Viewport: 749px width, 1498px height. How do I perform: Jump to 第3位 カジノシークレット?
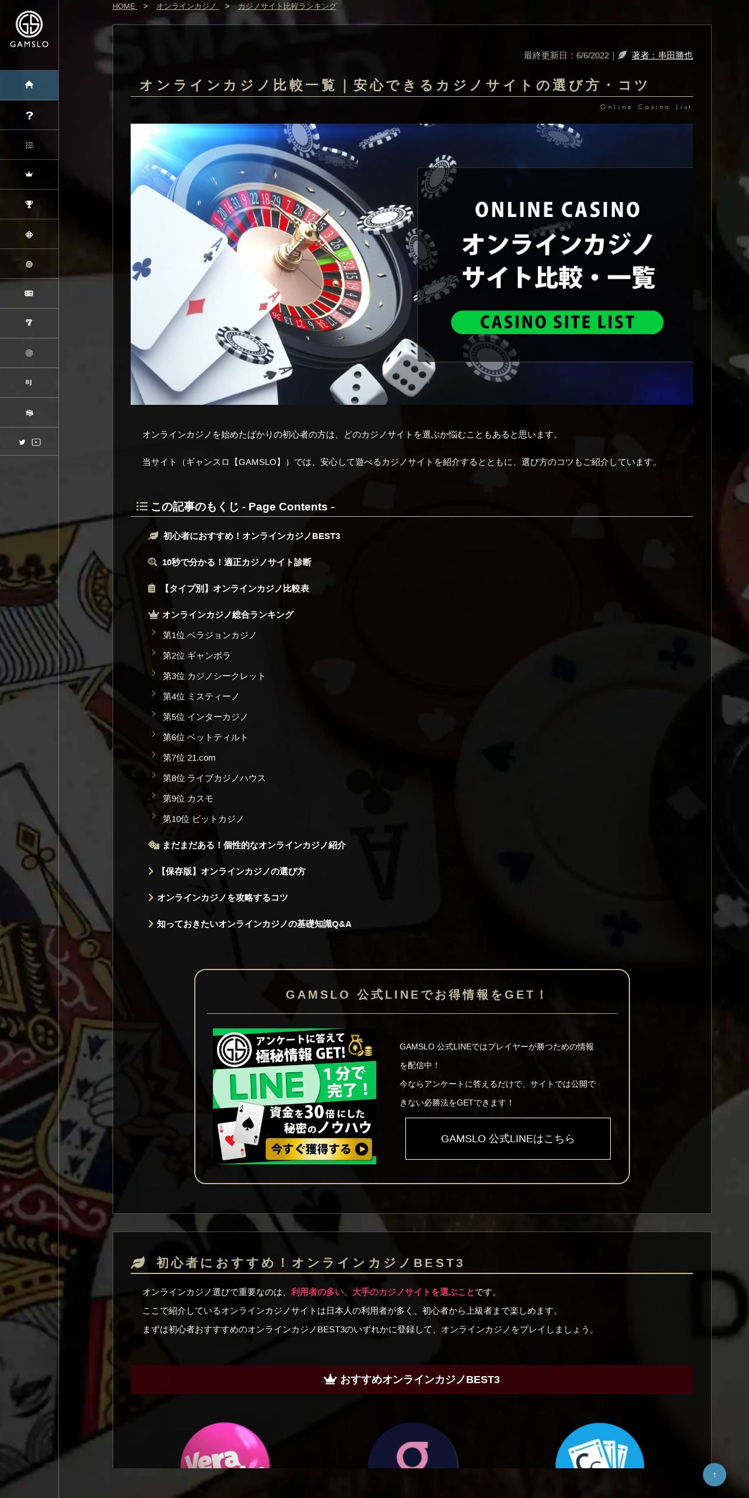214,675
